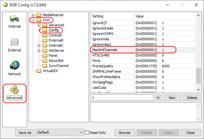Select the VVW folder icon
The image size is (204, 139).
39,20
